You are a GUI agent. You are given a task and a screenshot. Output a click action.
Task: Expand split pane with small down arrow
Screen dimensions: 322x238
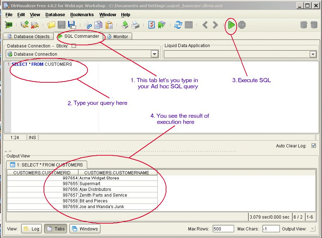[10, 151]
